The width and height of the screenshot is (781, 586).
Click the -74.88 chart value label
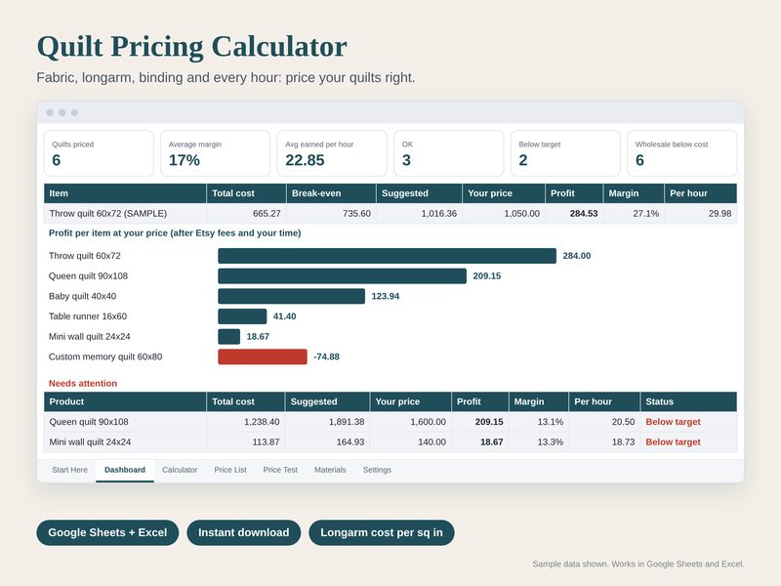point(327,356)
